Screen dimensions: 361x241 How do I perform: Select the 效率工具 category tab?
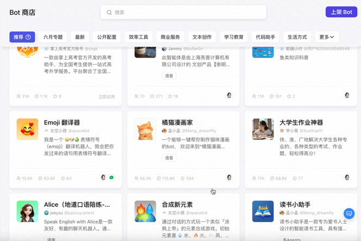(138, 37)
